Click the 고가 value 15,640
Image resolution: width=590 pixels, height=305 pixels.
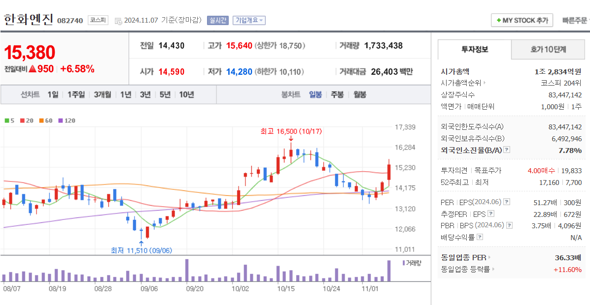240,46
